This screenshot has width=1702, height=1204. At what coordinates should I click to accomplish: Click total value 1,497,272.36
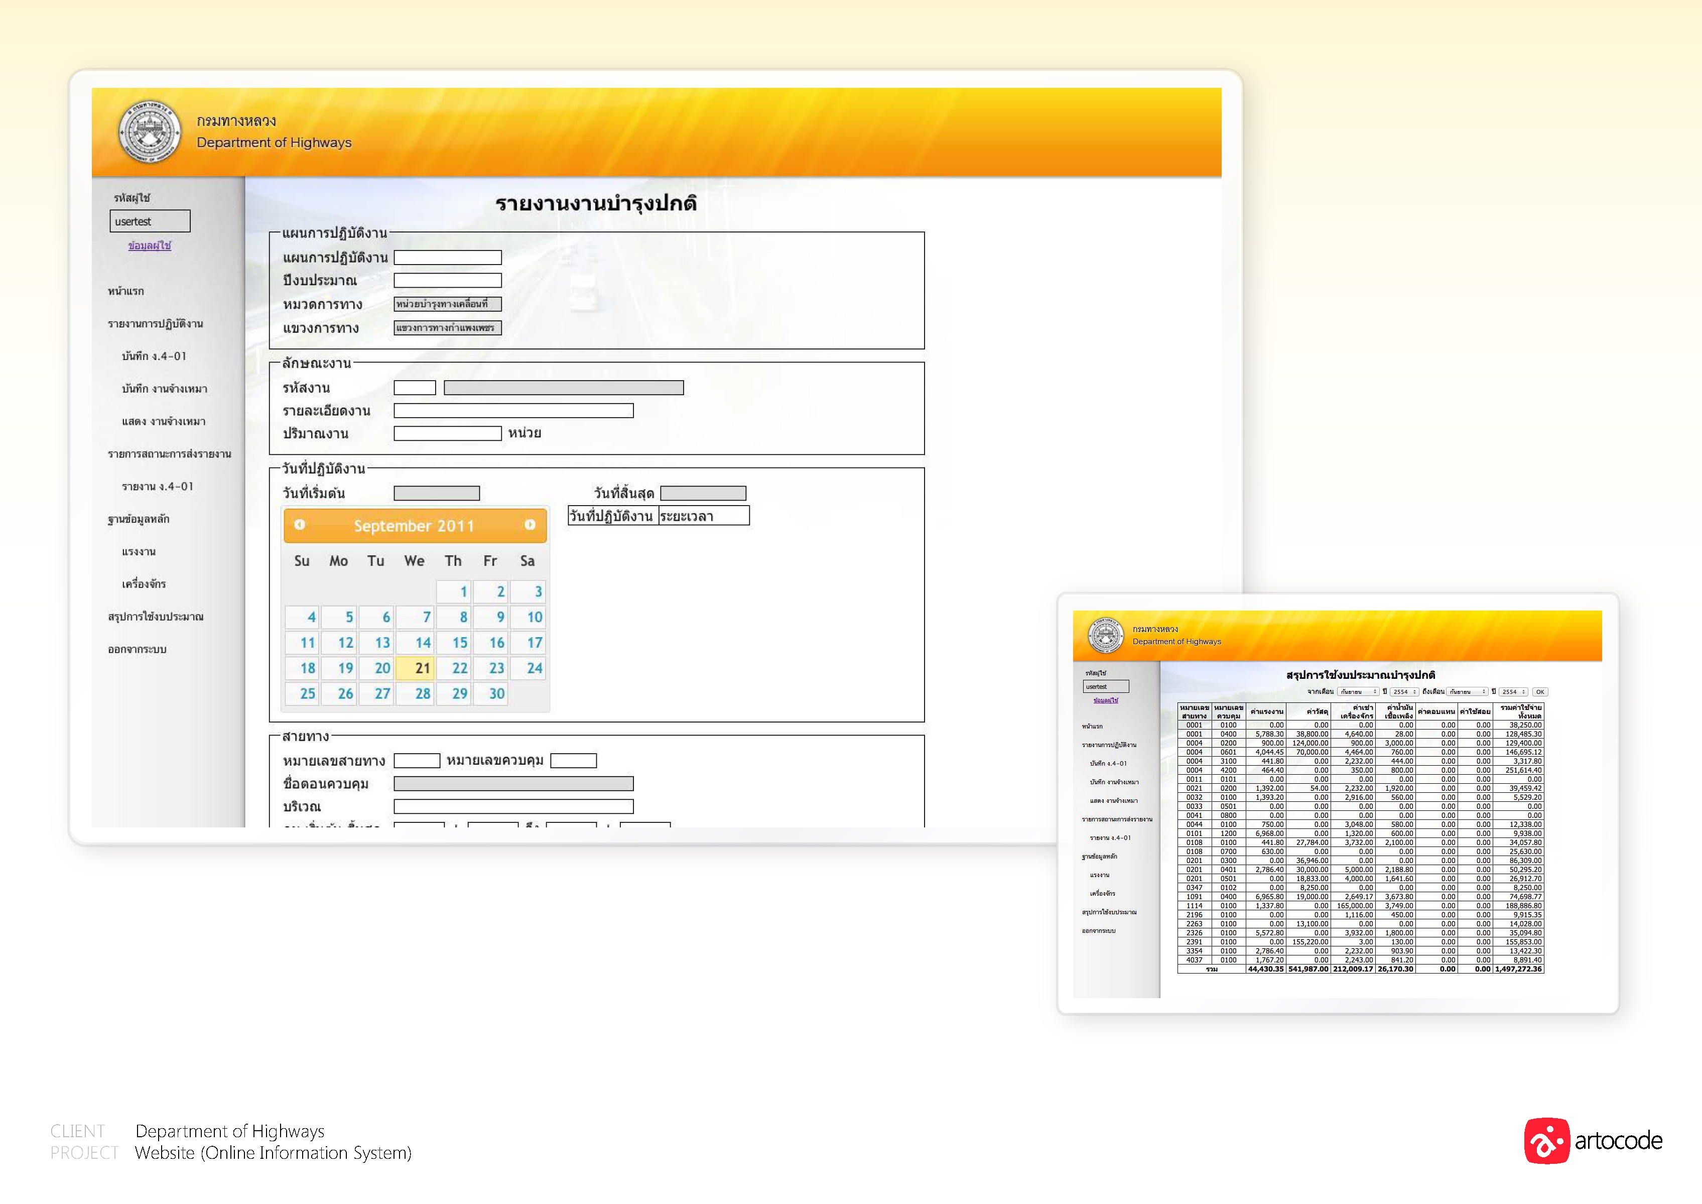1519,969
